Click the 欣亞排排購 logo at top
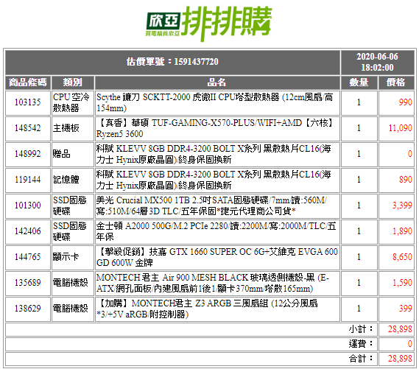Viewport: 419px width, 369px height. coord(209,24)
